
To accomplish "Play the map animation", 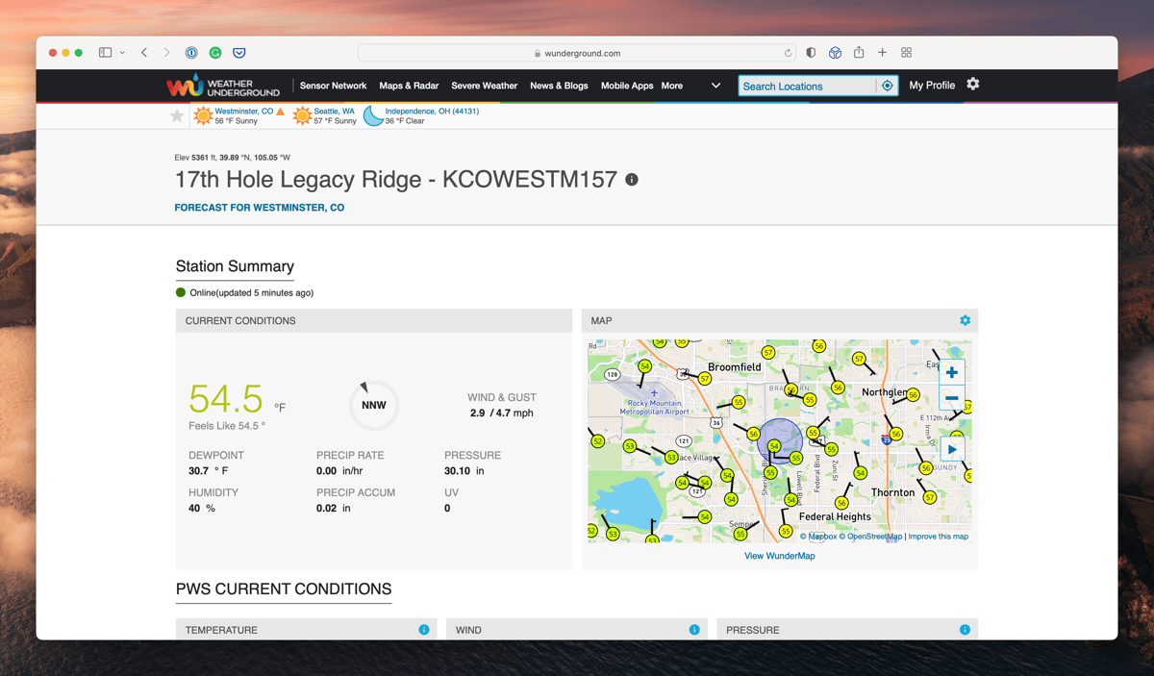I will click(952, 449).
